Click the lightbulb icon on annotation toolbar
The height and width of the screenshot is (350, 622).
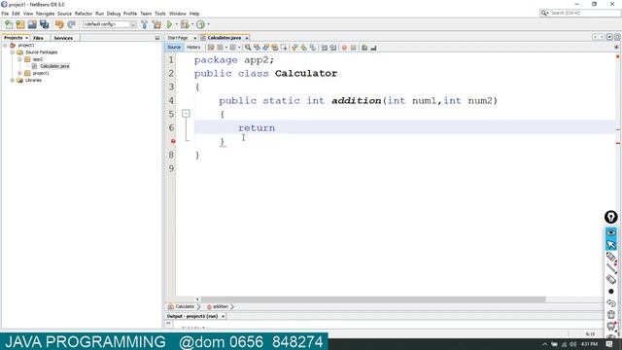[611, 217]
